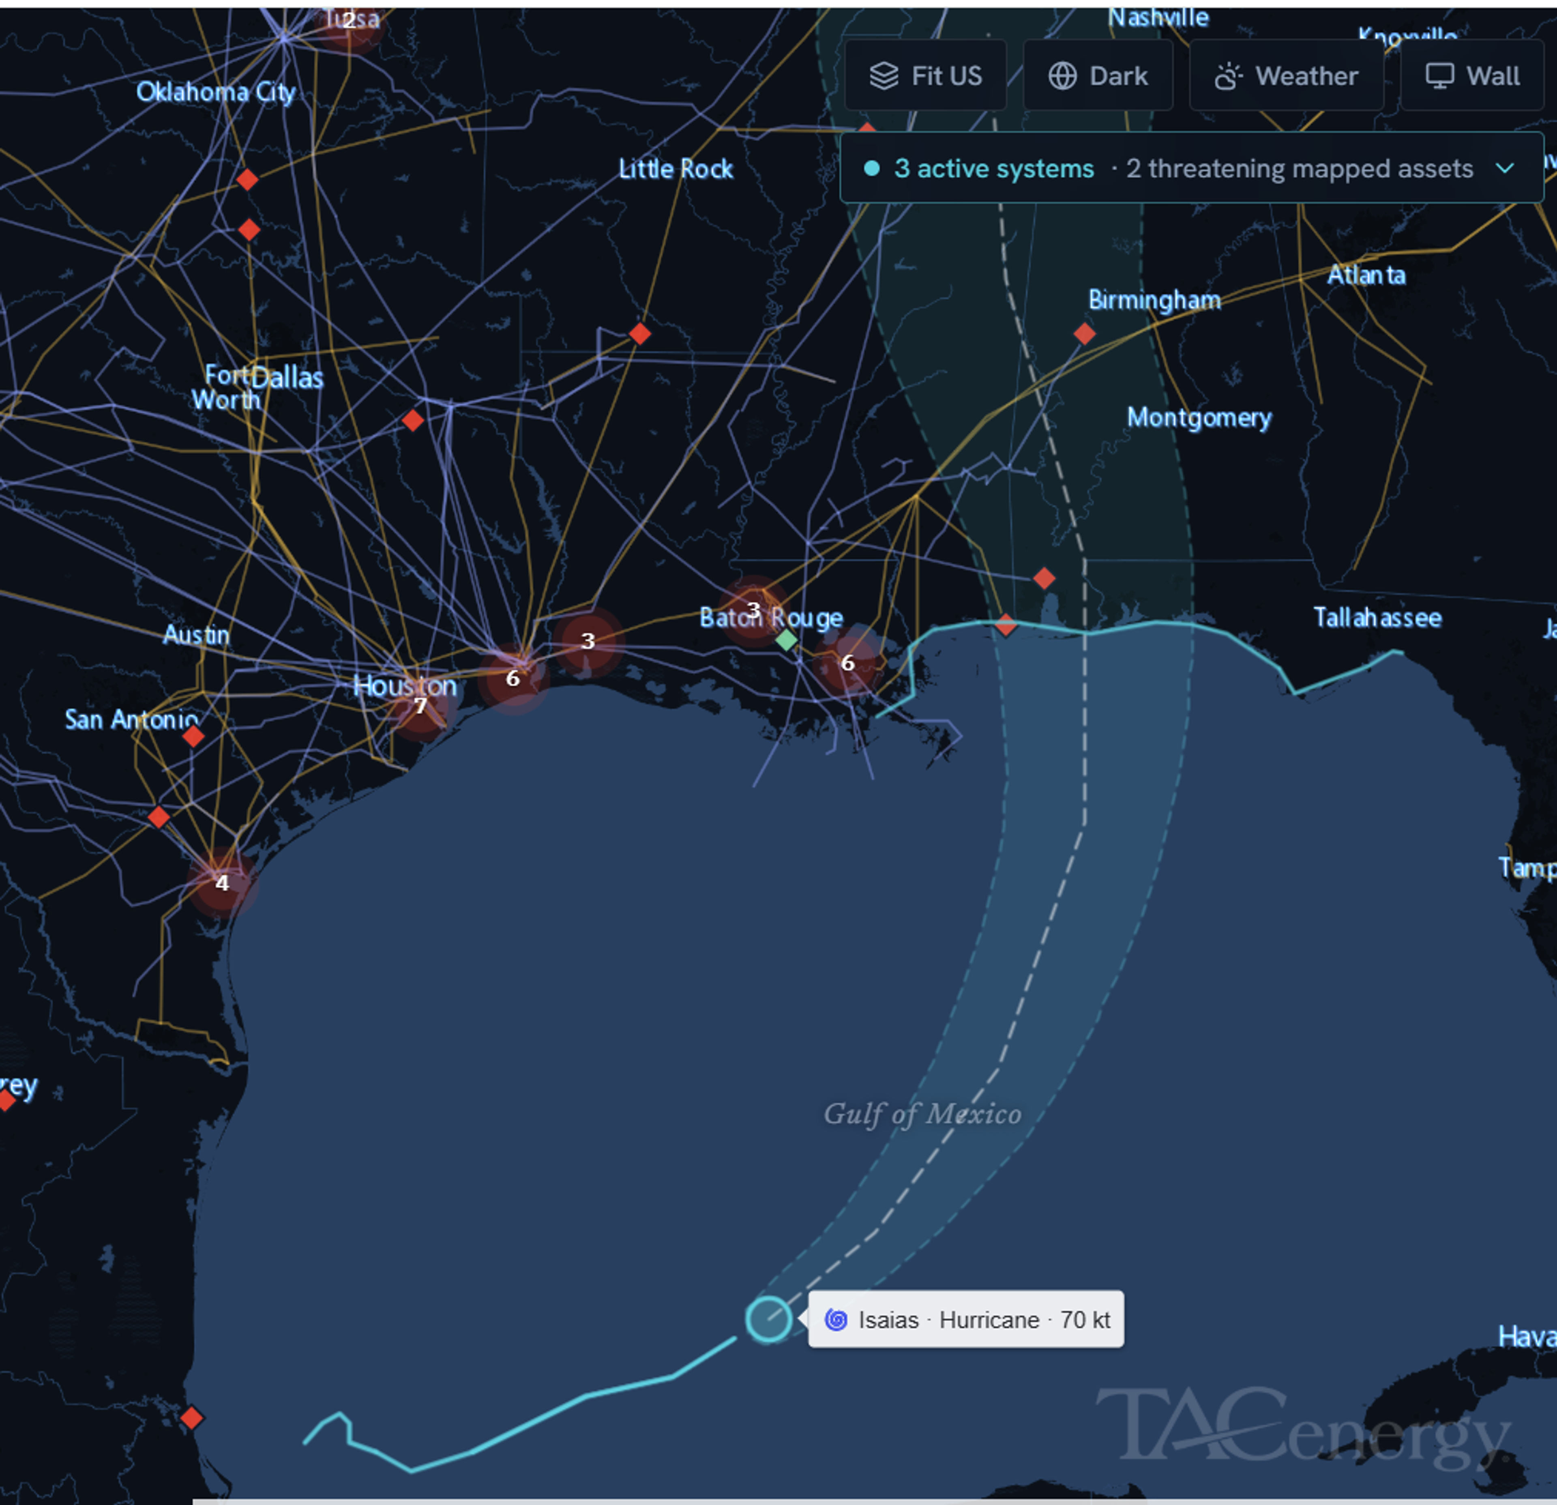Click the cluster marker 4 near Corpus Christi
Image resolution: width=1557 pixels, height=1505 pixels.
click(222, 882)
